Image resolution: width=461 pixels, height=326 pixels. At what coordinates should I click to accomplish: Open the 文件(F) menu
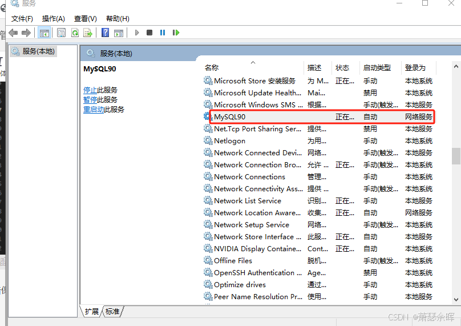[22, 19]
